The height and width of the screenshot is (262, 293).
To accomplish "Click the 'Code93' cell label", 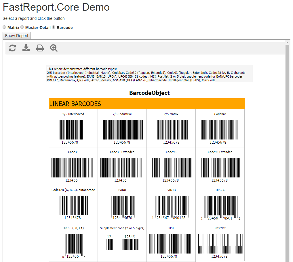I will (x=171, y=152).
